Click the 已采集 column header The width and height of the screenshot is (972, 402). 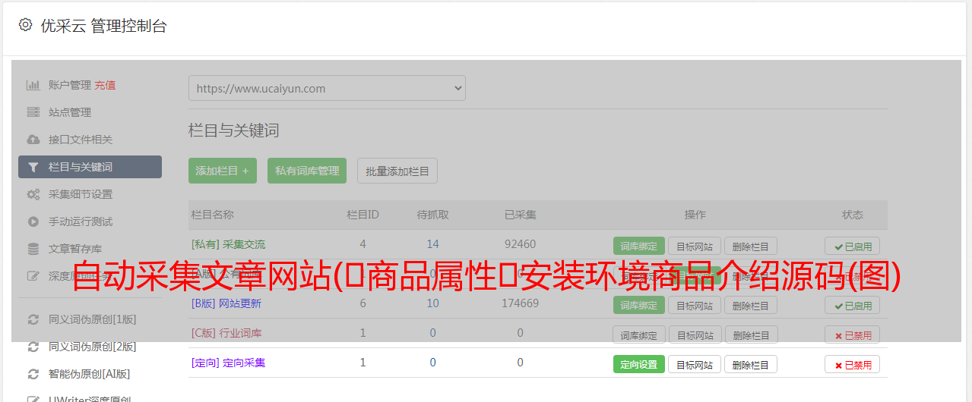click(521, 215)
